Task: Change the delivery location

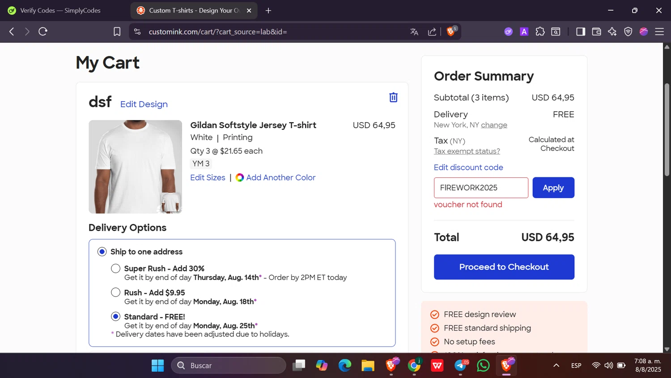Action: (x=494, y=125)
